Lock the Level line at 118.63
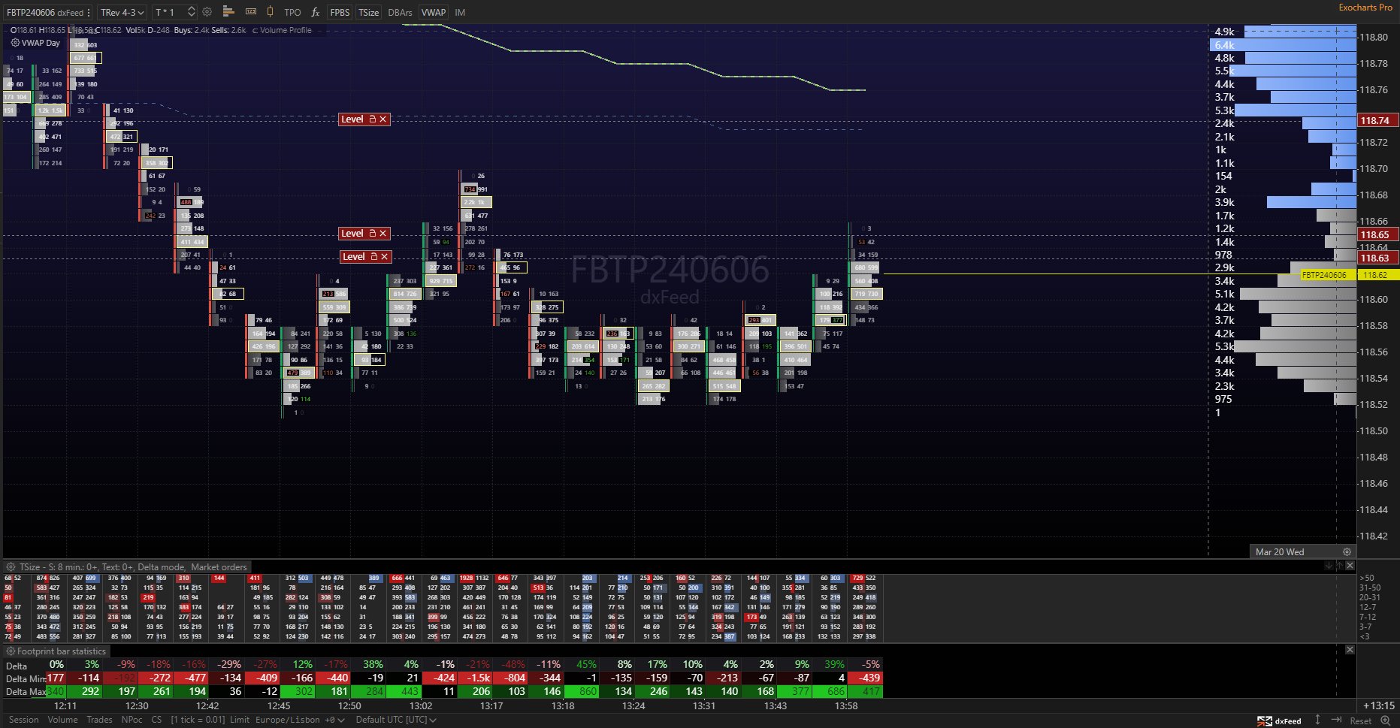The height and width of the screenshot is (728, 1400). [x=373, y=257]
